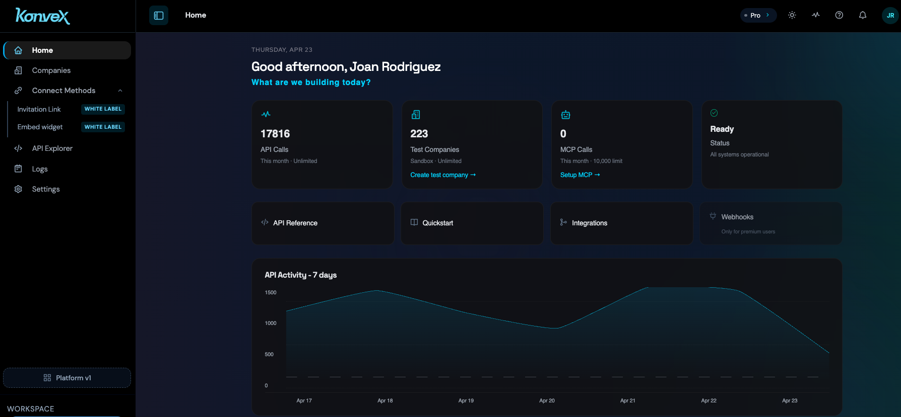The image size is (901, 417).
Task: Click the Apr 23 chart axis label
Action: (790, 401)
